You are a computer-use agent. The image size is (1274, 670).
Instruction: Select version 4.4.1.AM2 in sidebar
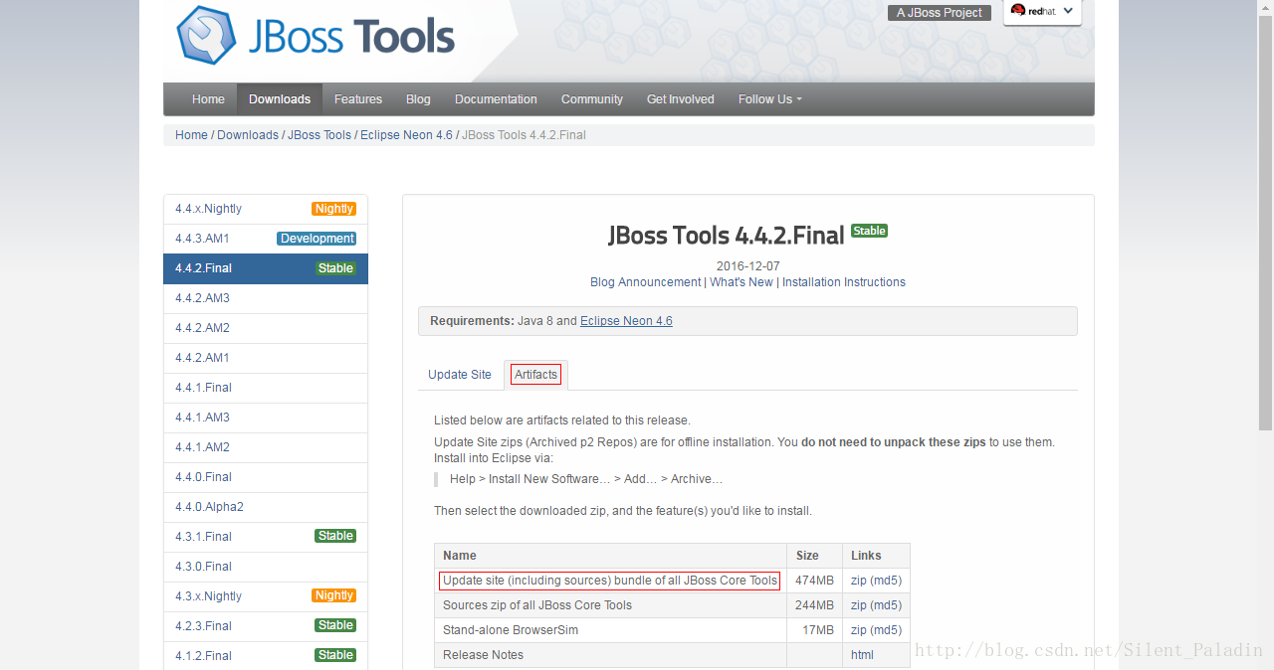click(266, 447)
